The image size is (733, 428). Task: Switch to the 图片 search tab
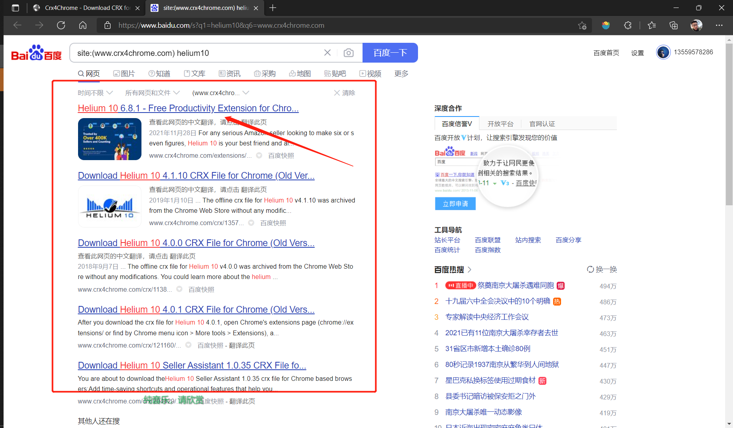point(124,74)
